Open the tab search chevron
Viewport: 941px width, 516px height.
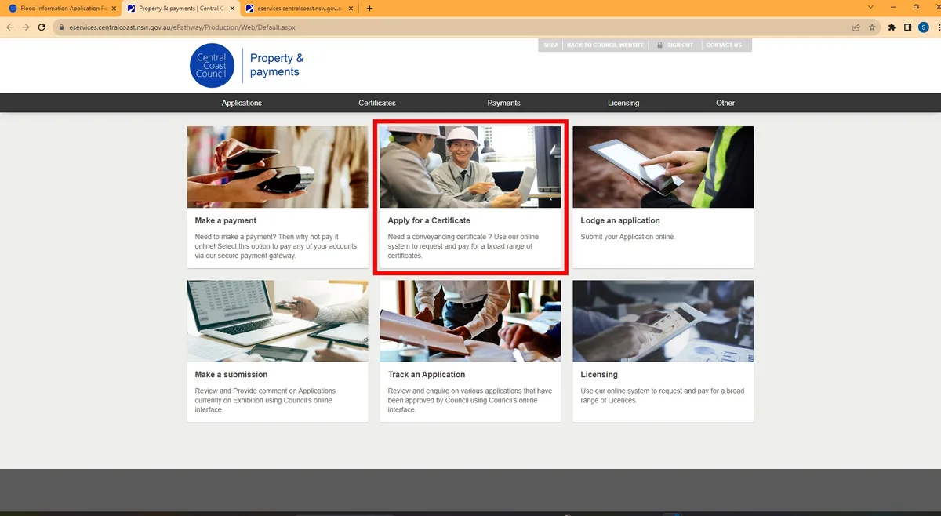[x=870, y=7]
